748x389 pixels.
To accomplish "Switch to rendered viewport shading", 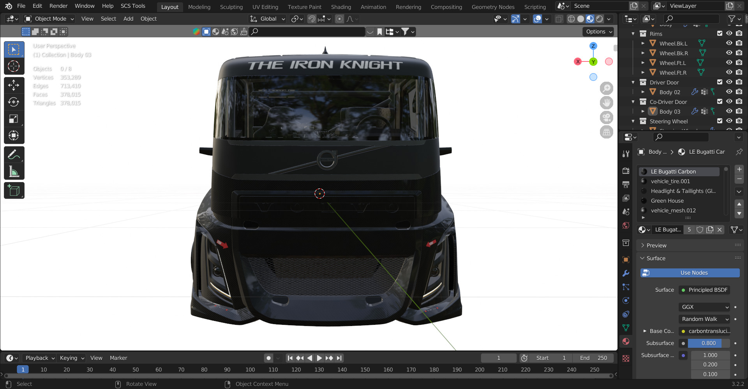I will click(600, 19).
